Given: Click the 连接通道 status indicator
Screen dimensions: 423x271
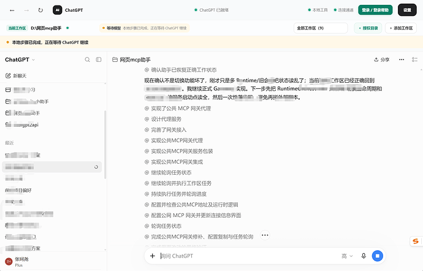Looking at the screenshot, I should 343,10.
